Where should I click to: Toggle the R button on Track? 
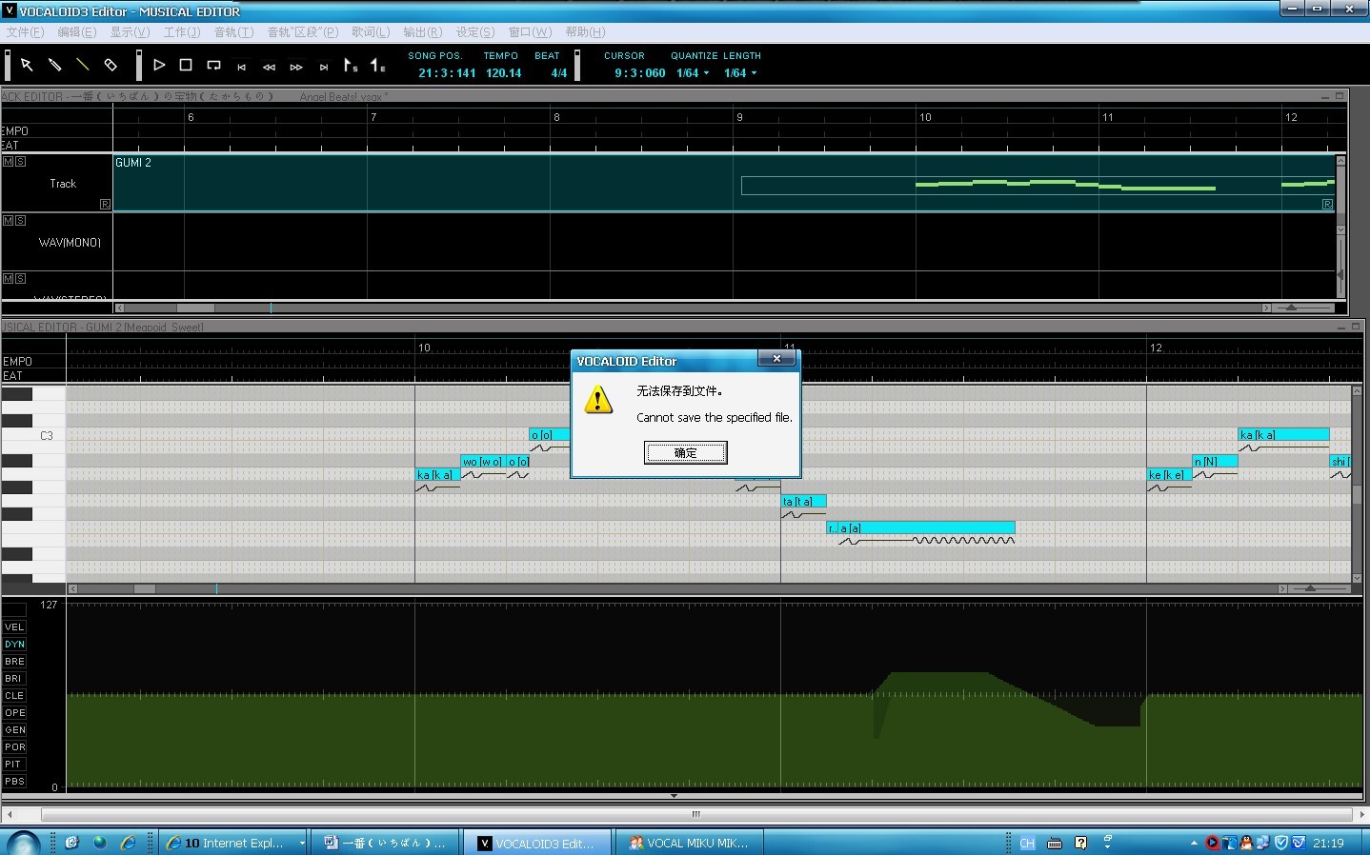pyautogui.click(x=105, y=204)
